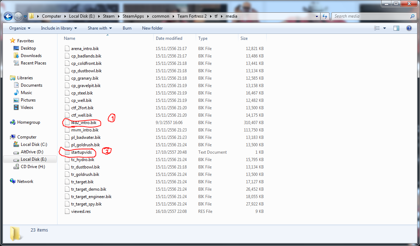420x246 pixels.
Task: Select Computer in the navigation pane
Action: (x=27, y=137)
